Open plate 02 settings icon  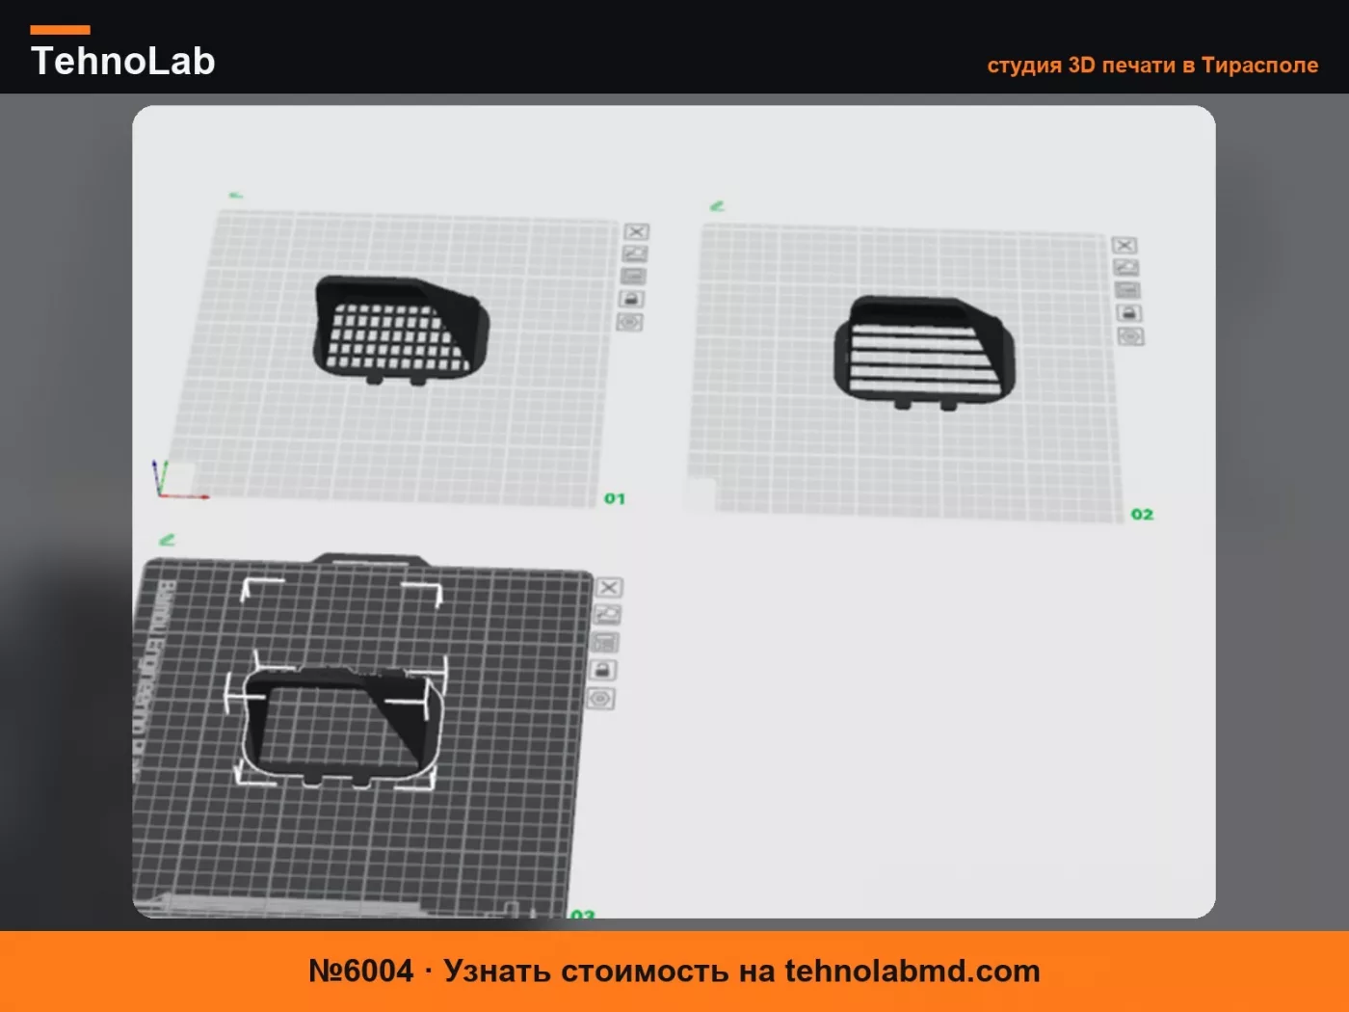coord(1130,336)
